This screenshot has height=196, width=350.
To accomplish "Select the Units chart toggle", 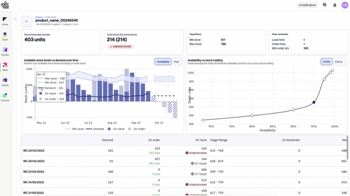I will 326,62.
